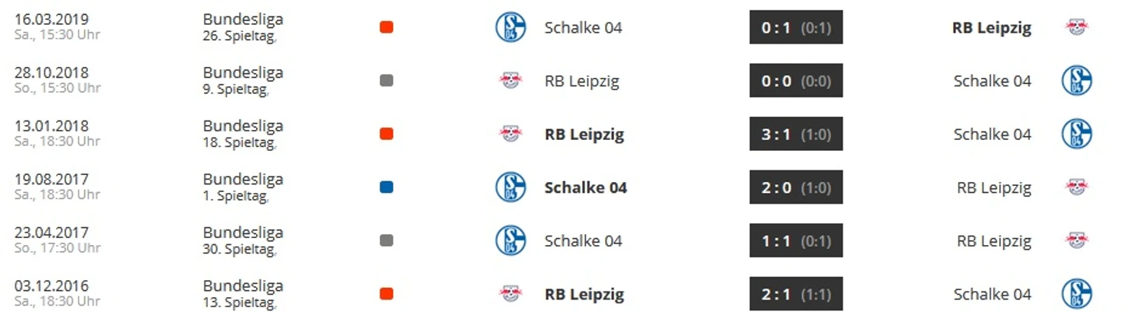Image resolution: width=1136 pixels, height=315 pixels.
Task: Click RB Leipzig logo in 16.03.2019 match
Action: pos(1077,27)
